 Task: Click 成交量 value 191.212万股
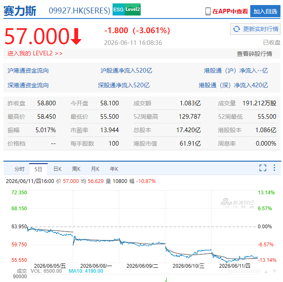(x=259, y=103)
